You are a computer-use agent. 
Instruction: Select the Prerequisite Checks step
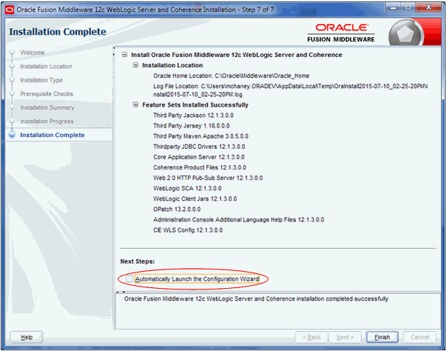[47, 94]
